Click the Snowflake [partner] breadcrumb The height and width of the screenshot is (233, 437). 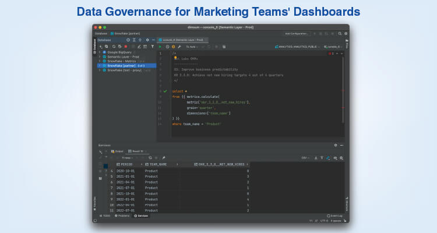pos(125,34)
